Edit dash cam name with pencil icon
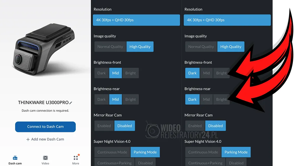This screenshot has width=296, height=166. pyautogui.click(x=71, y=103)
